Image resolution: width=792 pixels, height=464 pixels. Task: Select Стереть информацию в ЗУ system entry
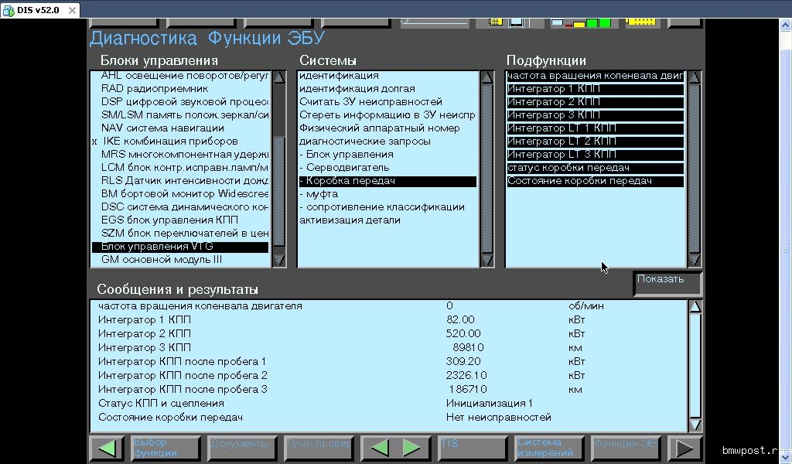(386, 115)
